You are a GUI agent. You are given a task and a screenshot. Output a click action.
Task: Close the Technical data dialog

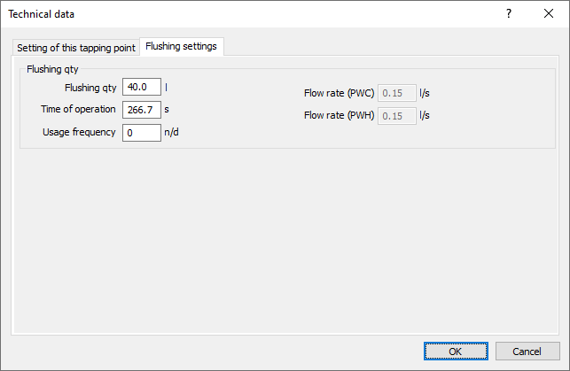pos(549,14)
